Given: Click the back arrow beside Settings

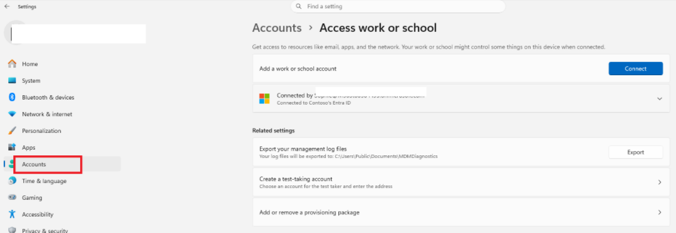Looking at the screenshot, I should pyautogui.click(x=7, y=6).
